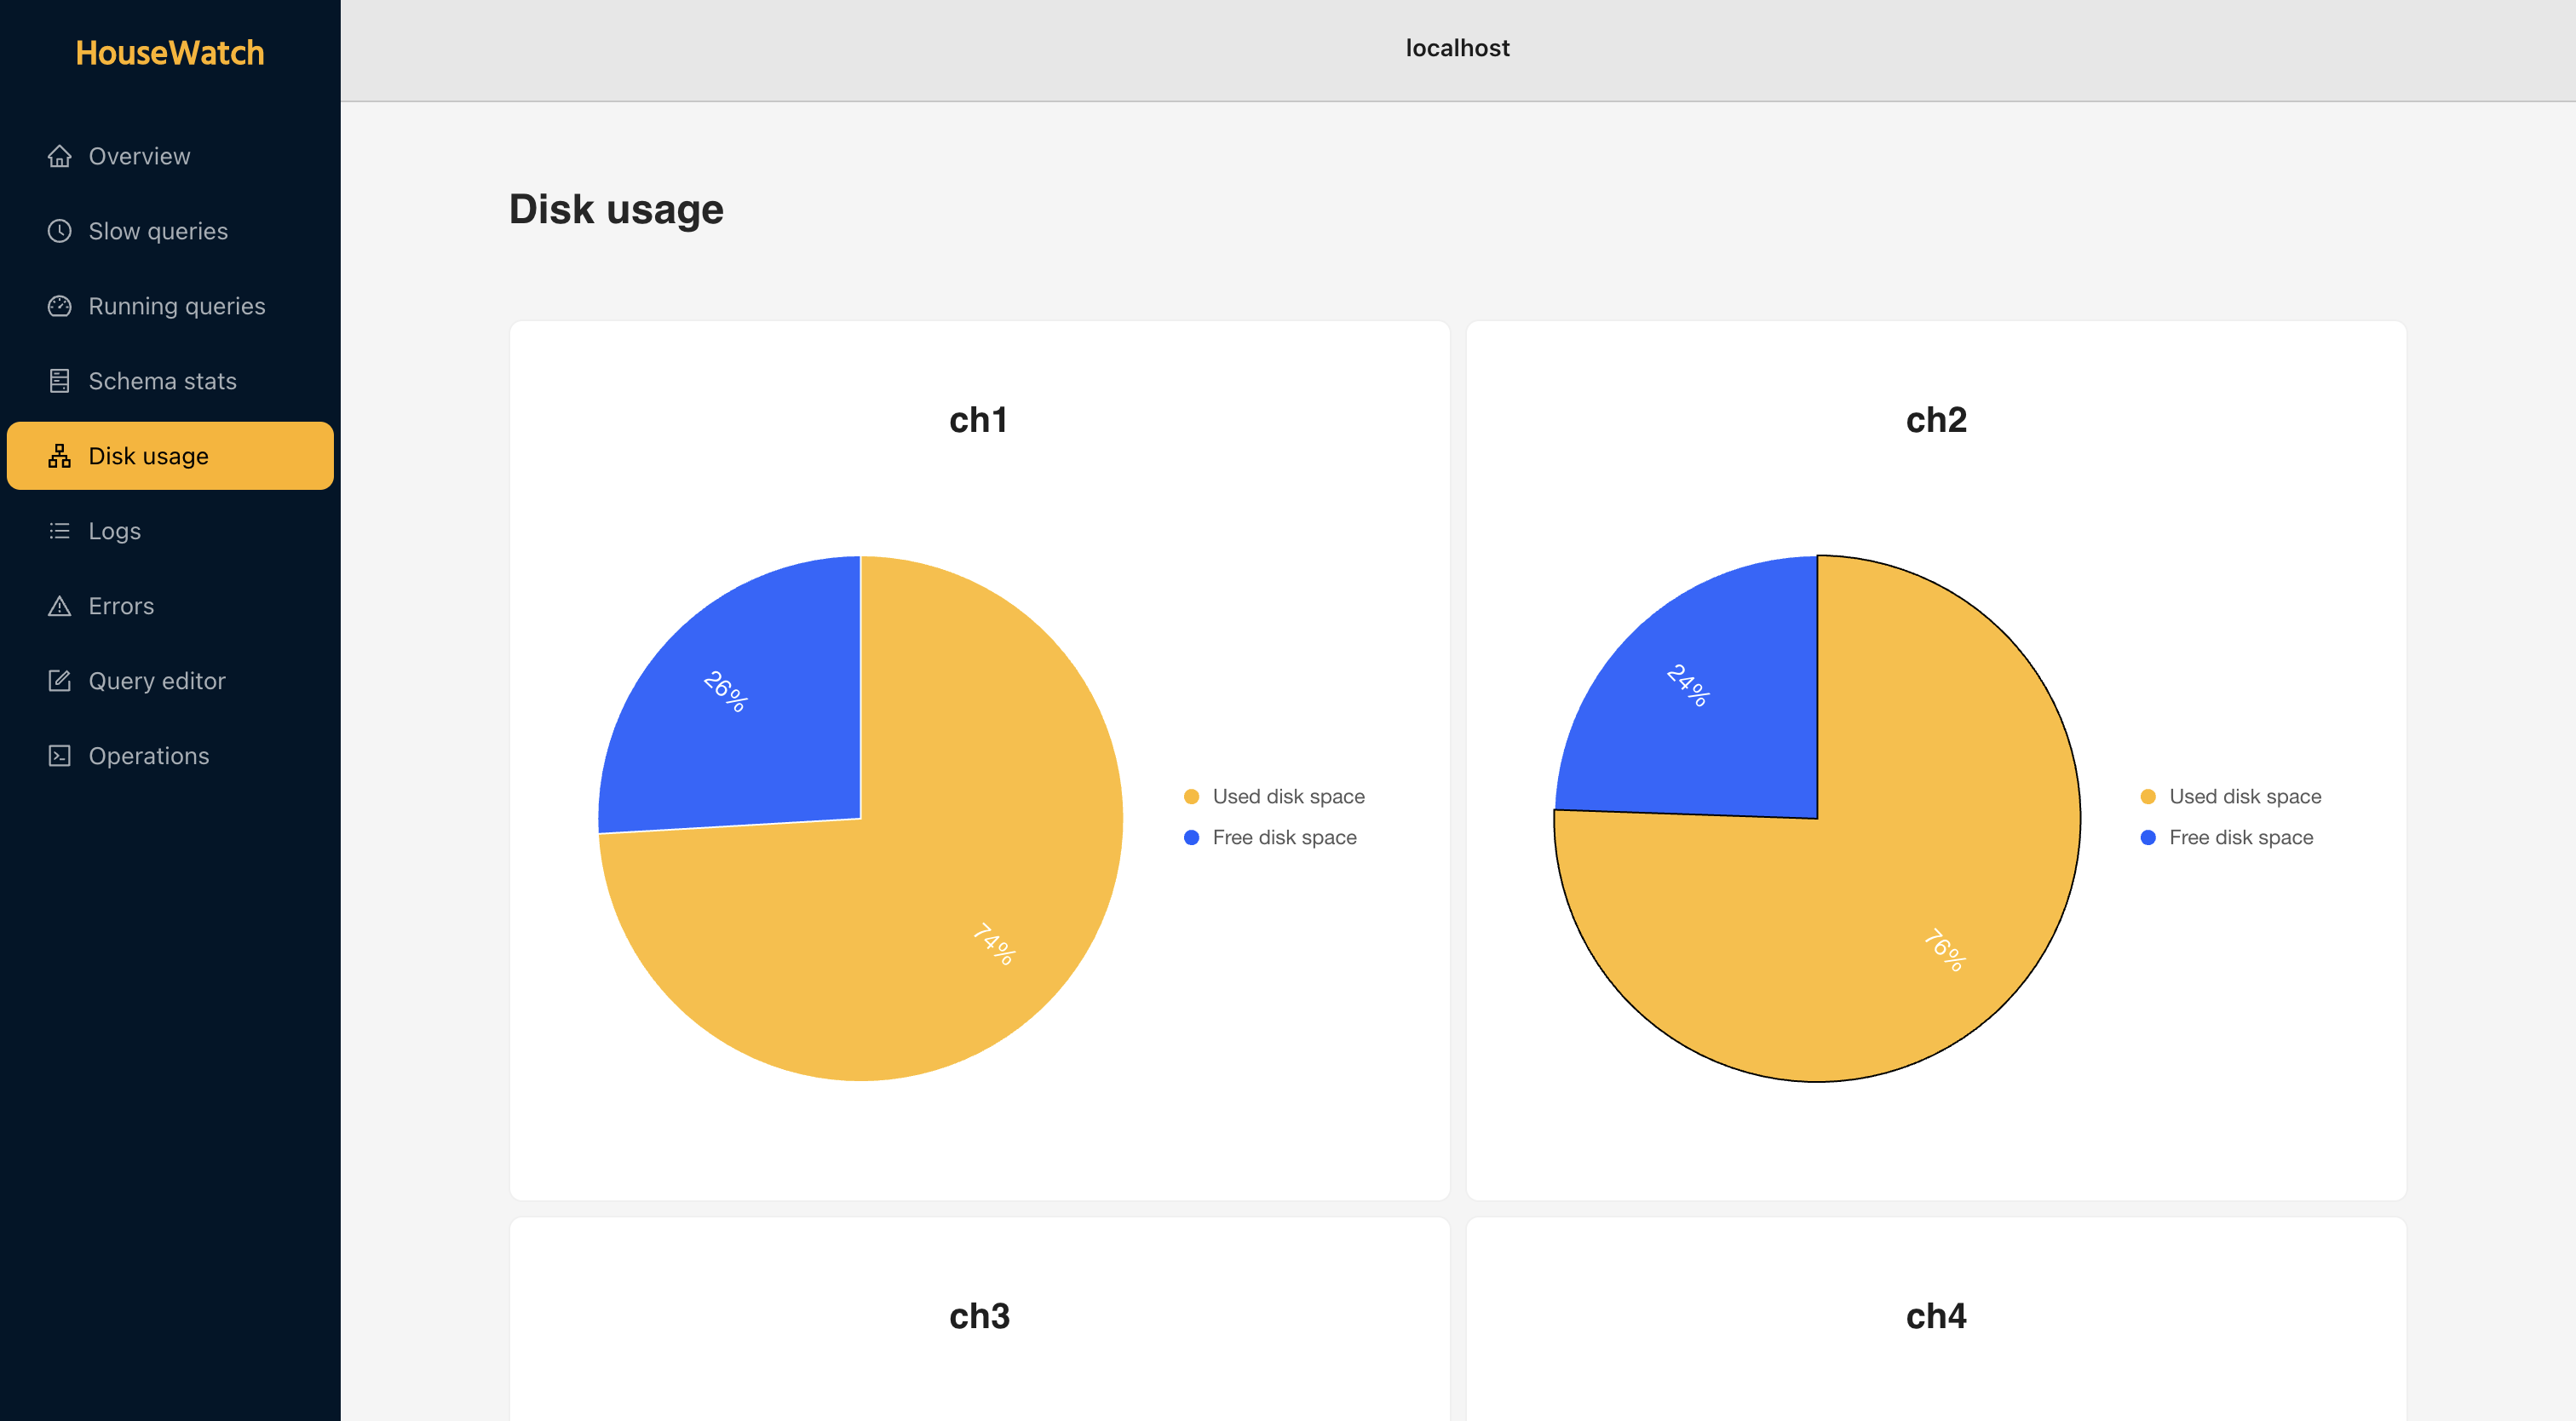Toggle ch1 Used disk space legend
Image resolution: width=2576 pixels, height=1421 pixels.
(1287, 796)
